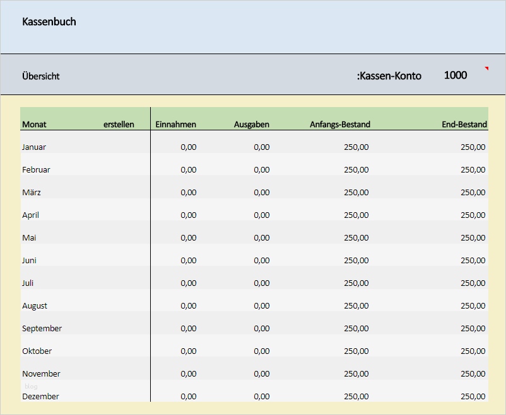Click the blog watermark text
Image resolution: width=506 pixels, height=415 pixels.
[32, 386]
